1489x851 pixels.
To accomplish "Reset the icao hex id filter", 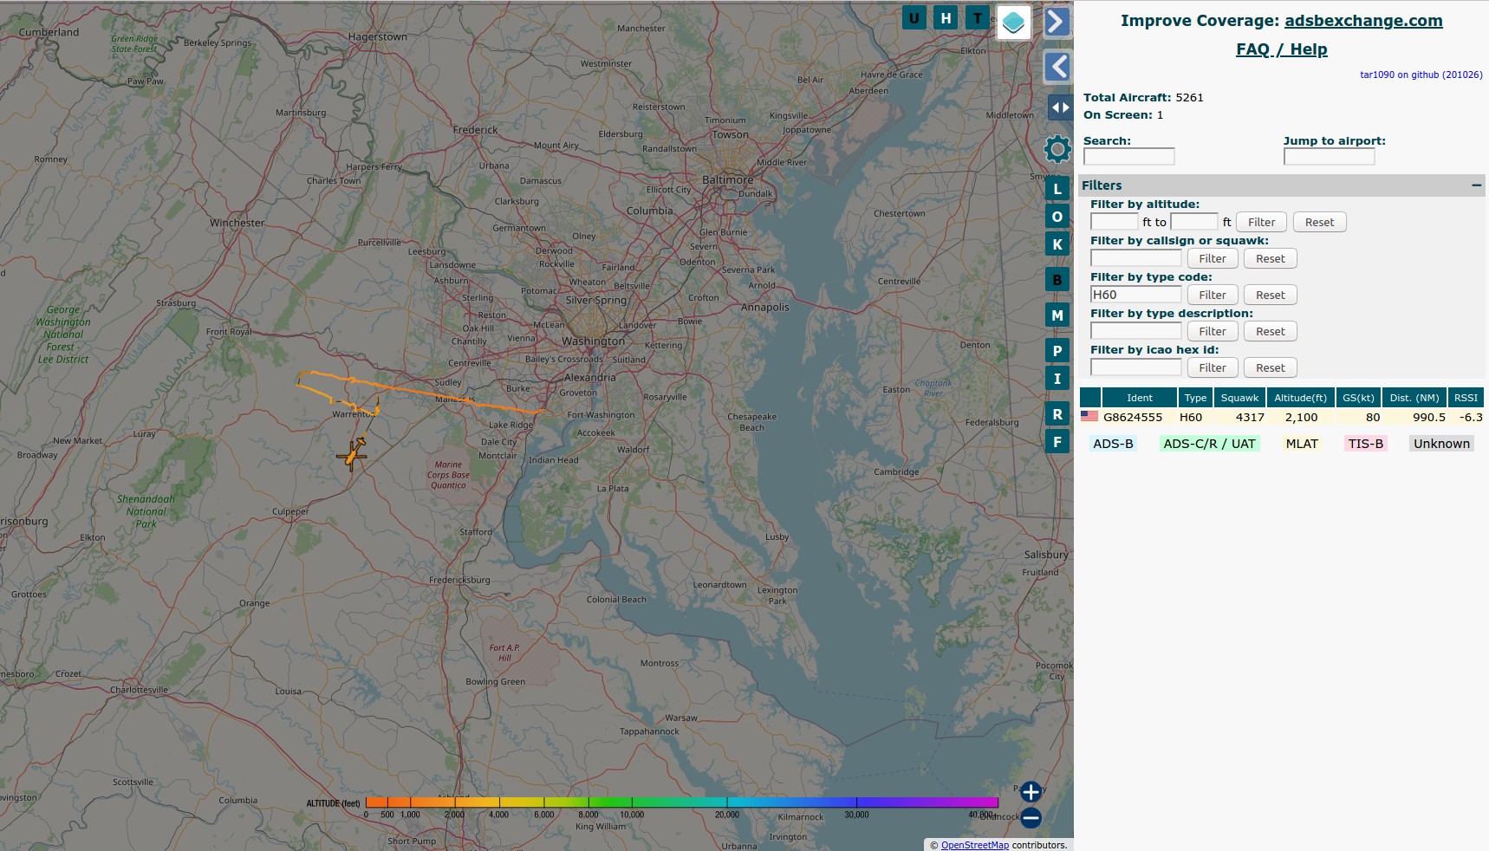I will pos(1271,367).
